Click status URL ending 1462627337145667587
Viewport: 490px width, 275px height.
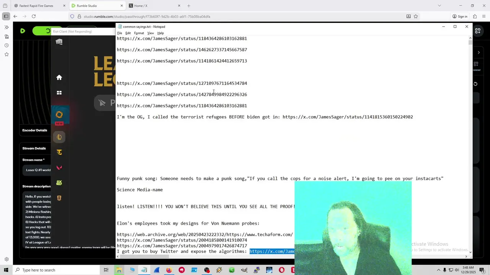coord(182,50)
